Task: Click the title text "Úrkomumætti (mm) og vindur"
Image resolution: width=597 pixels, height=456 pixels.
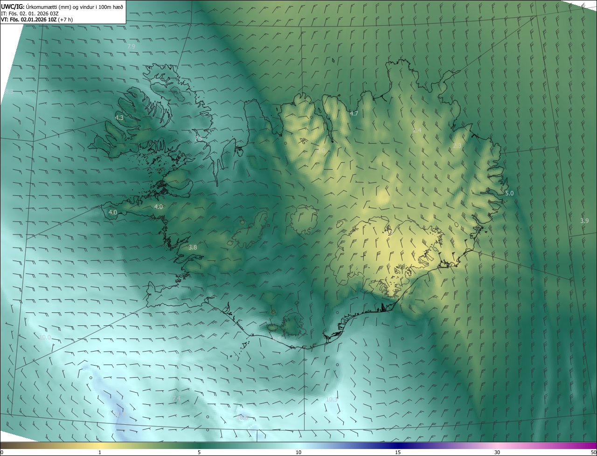Action: pos(59,7)
